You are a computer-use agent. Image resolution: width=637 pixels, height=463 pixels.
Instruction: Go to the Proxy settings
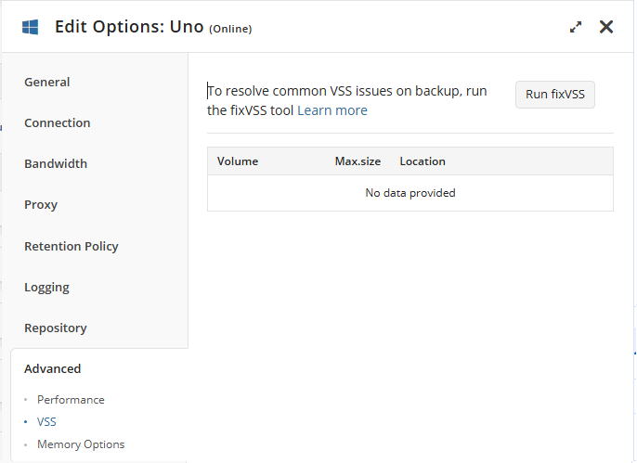click(41, 204)
